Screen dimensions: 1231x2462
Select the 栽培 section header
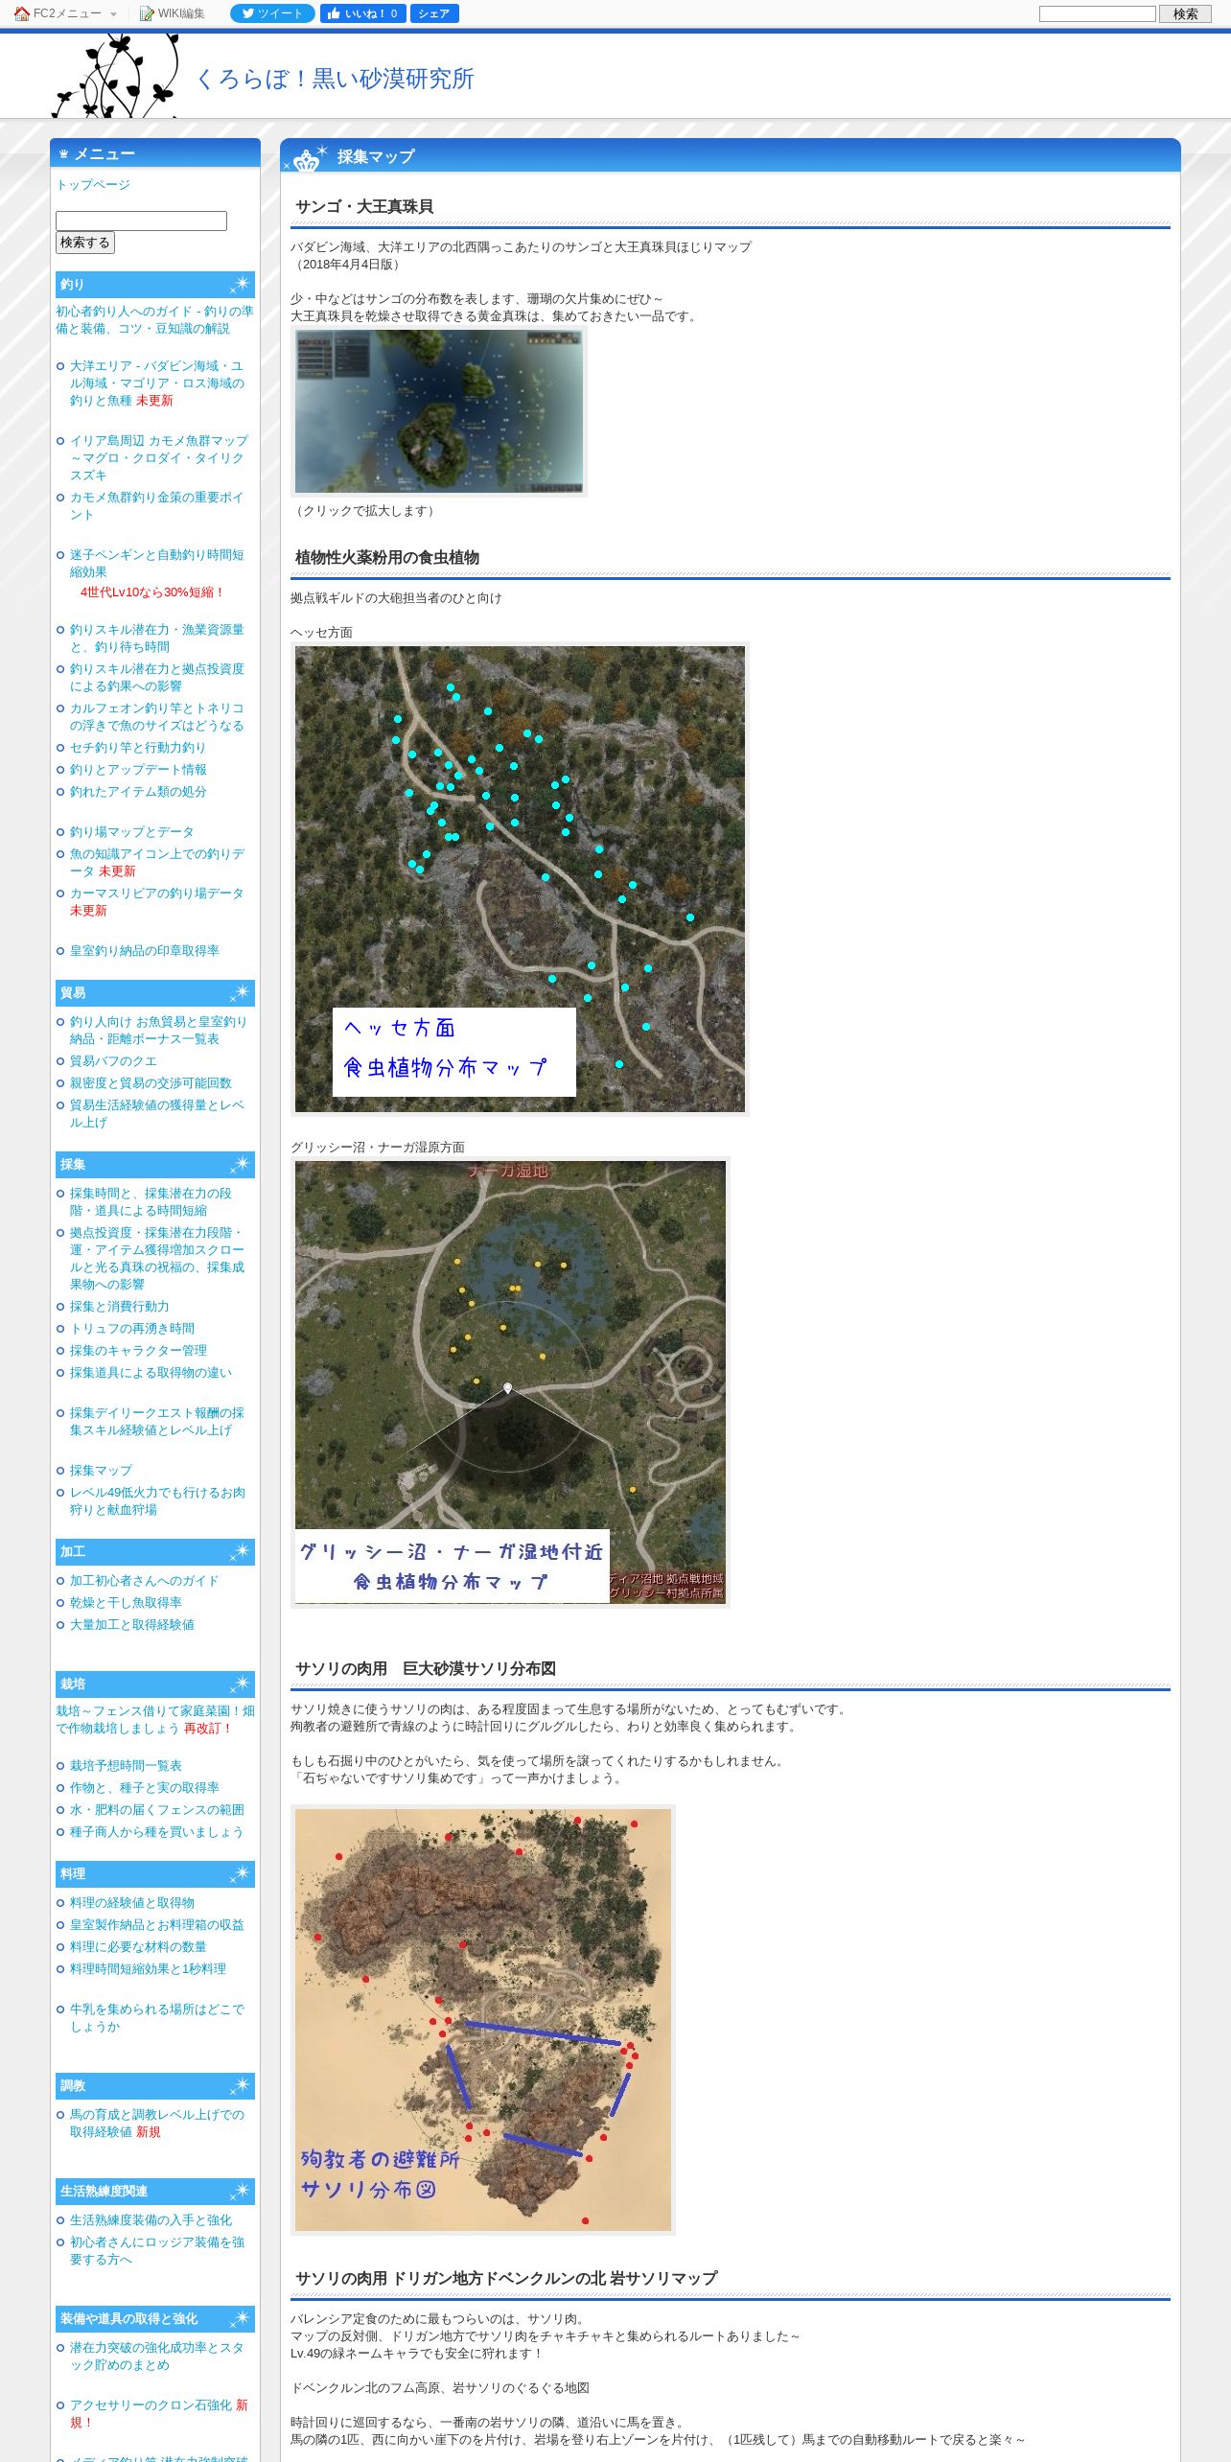[x=155, y=1684]
